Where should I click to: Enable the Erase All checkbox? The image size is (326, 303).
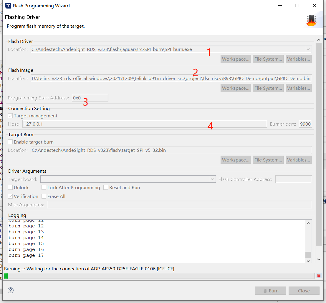44,196
